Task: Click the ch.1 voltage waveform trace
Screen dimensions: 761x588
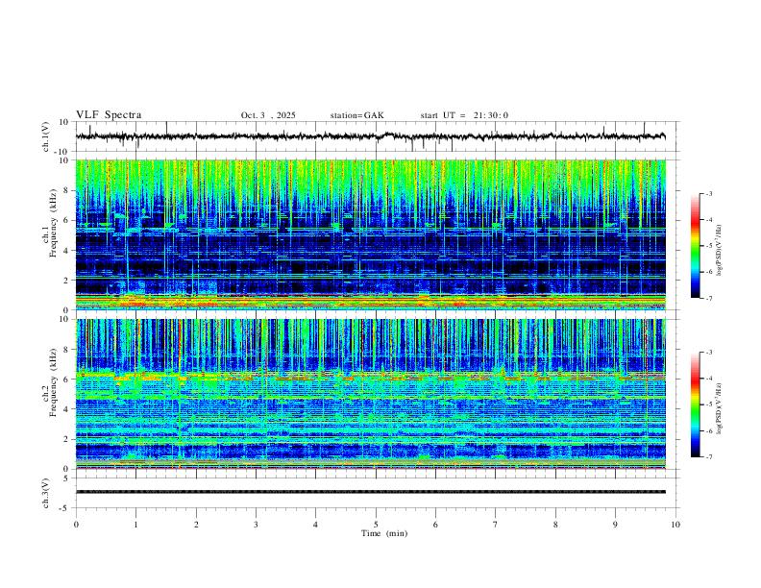Action: coord(370,136)
